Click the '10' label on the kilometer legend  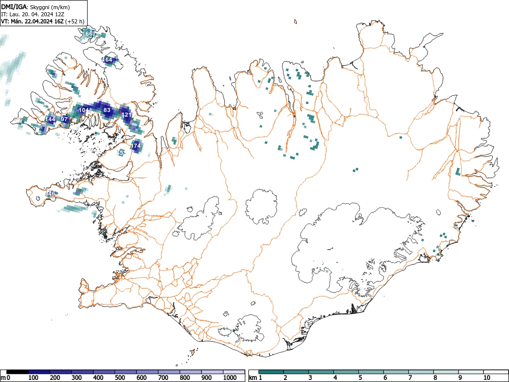point(487,378)
